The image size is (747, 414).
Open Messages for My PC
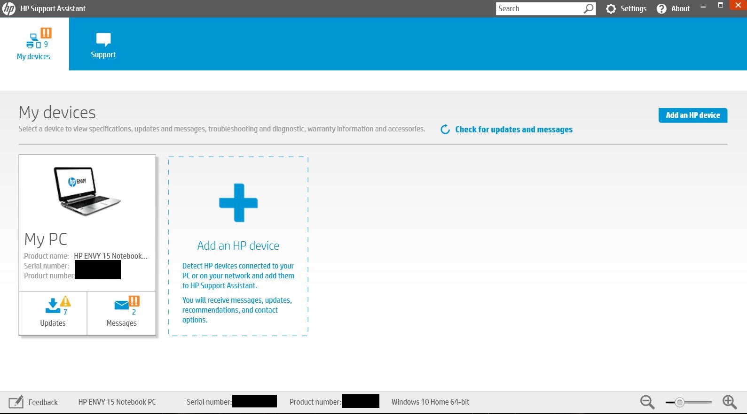(x=121, y=313)
